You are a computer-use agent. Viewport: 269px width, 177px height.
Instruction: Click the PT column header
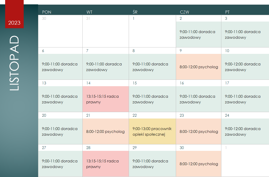(x=227, y=12)
